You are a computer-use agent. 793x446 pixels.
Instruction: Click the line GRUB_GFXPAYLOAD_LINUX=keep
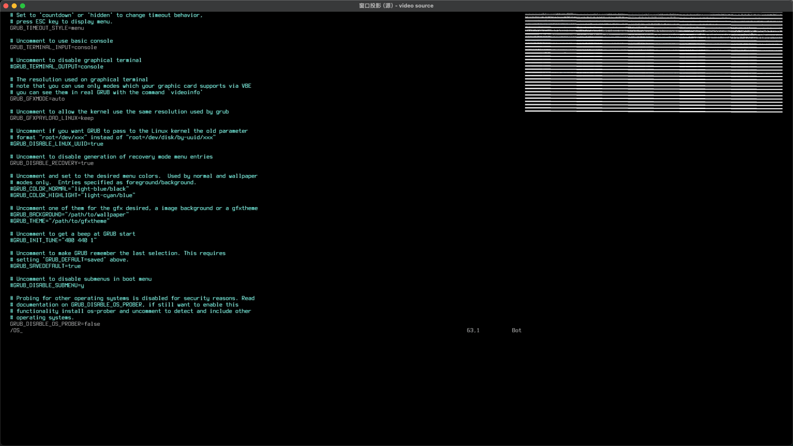pyautogui.click(x=52, y=118)
